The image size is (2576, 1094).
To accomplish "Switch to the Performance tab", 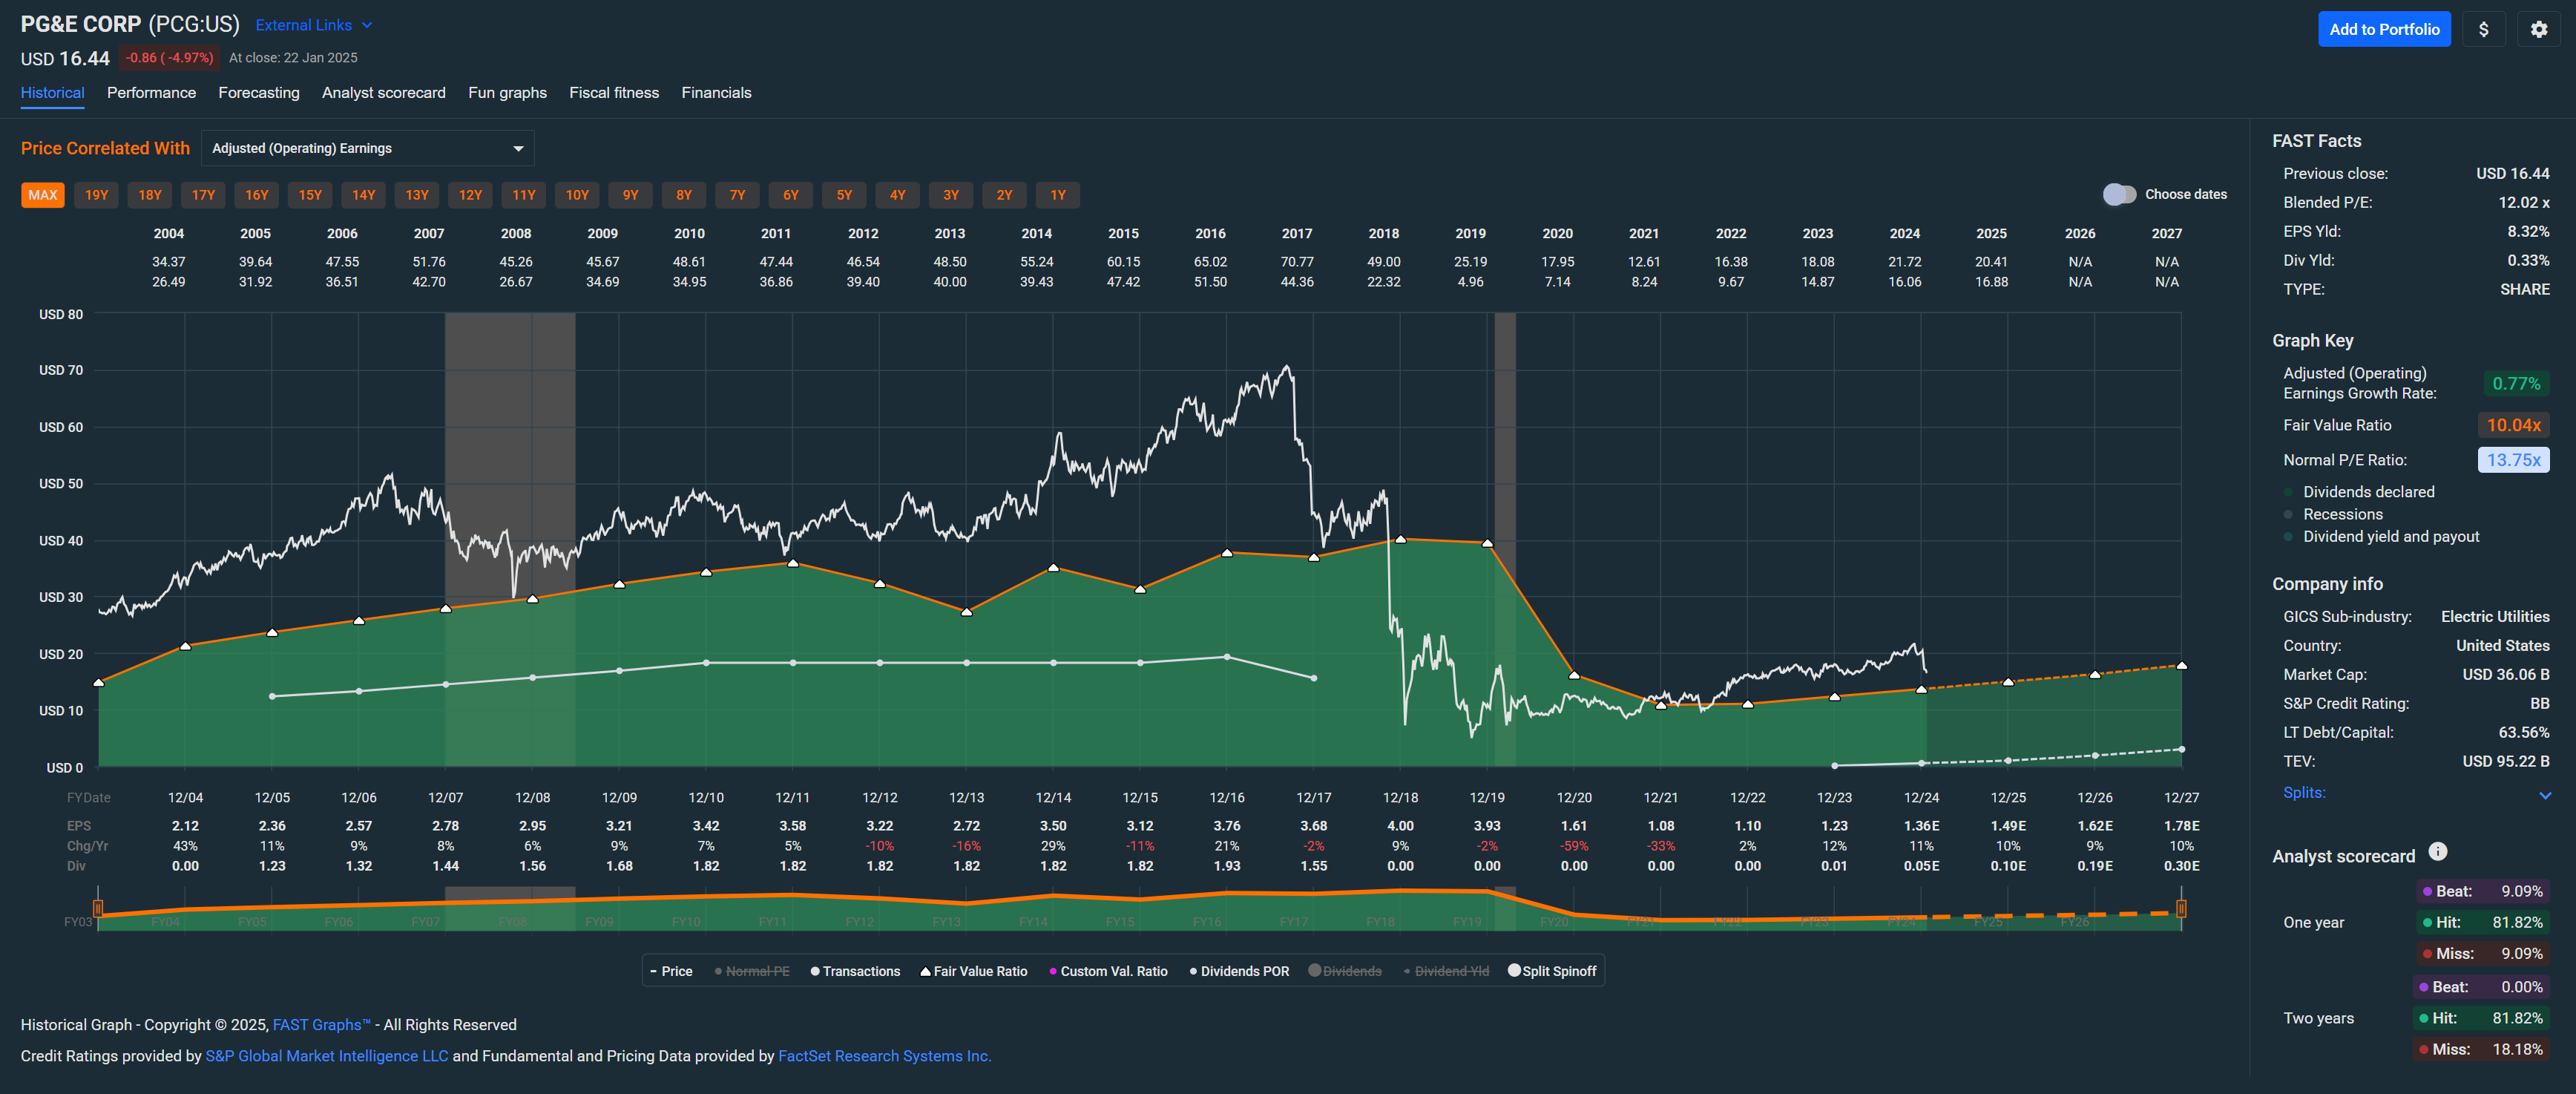I will coord(151,93).
